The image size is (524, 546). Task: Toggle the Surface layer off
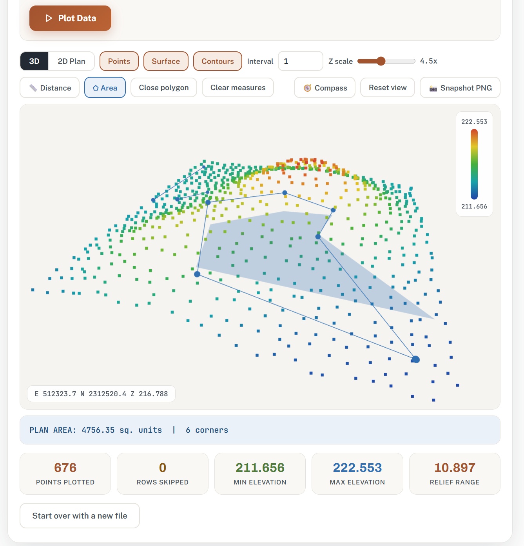point(166,61)
